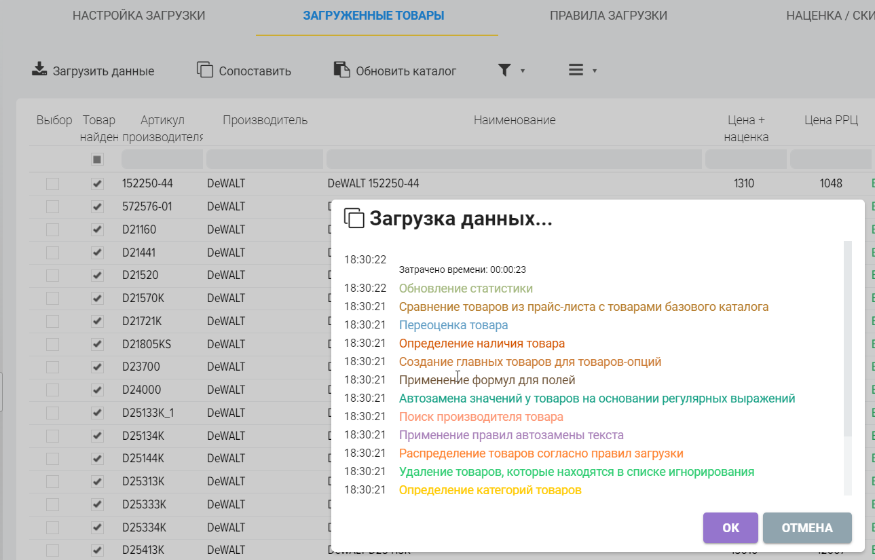This screenshot has height=560, width=875.
Task: Click the Производитель filter field
Action: (x=265, y=160)
